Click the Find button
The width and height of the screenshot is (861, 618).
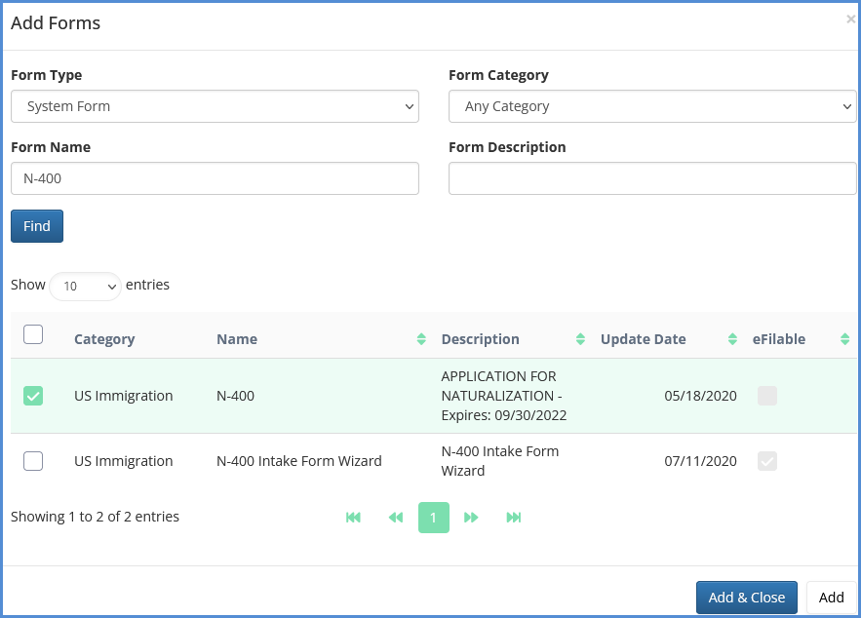point(37,226)
